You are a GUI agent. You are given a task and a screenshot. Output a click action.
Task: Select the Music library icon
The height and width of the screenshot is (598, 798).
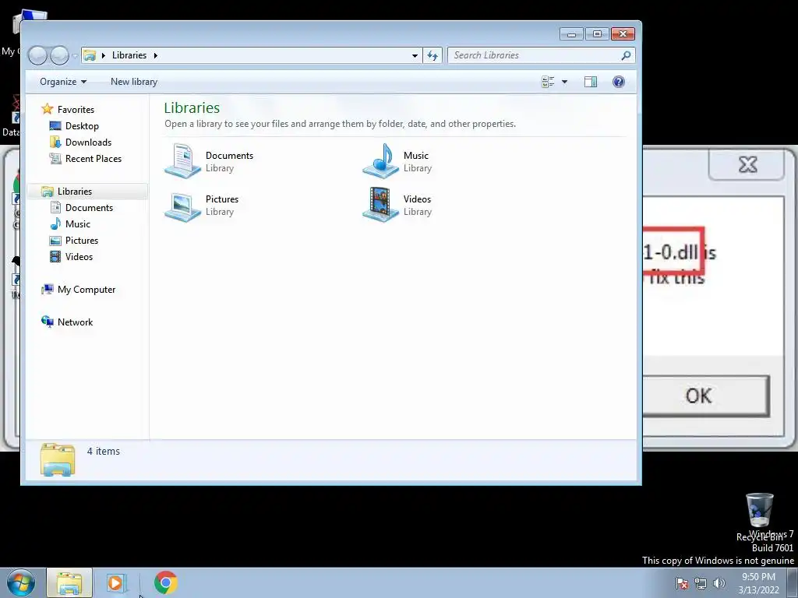[380, 161]
